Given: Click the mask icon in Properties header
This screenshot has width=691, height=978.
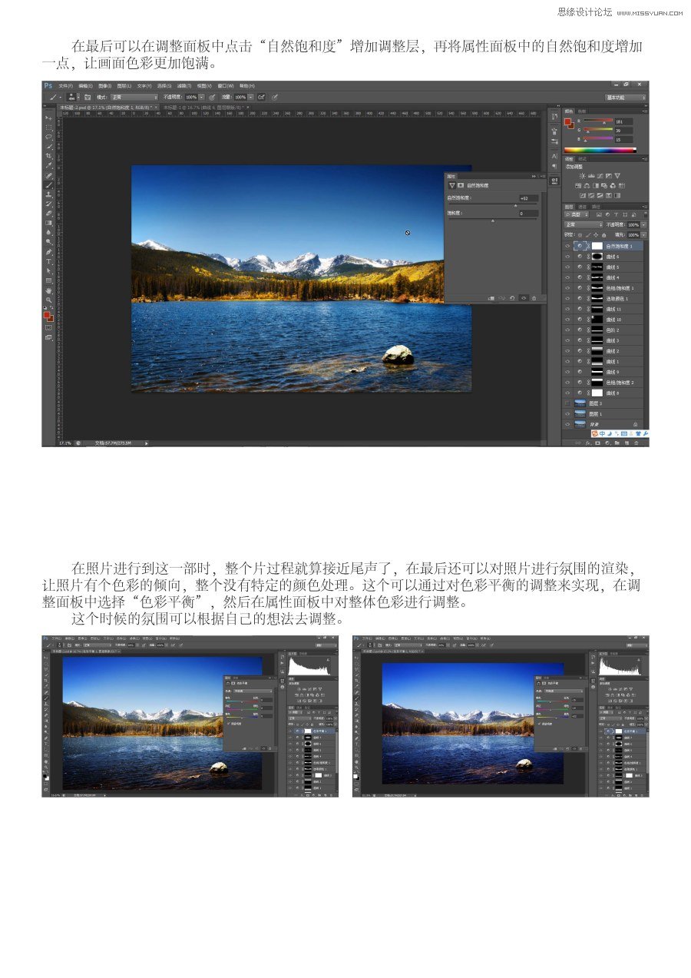Looking at the screenshot, I should coord(461,185).
